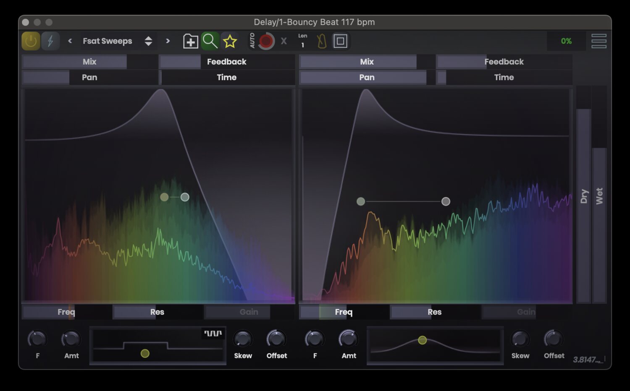Click the left panel Skew knob

243,339
